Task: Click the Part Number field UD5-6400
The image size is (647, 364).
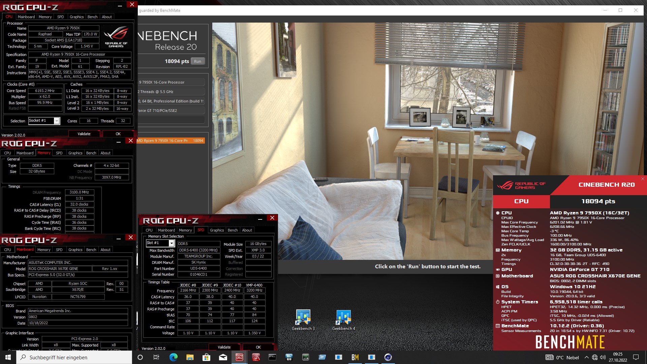Action: pos(198,269)
